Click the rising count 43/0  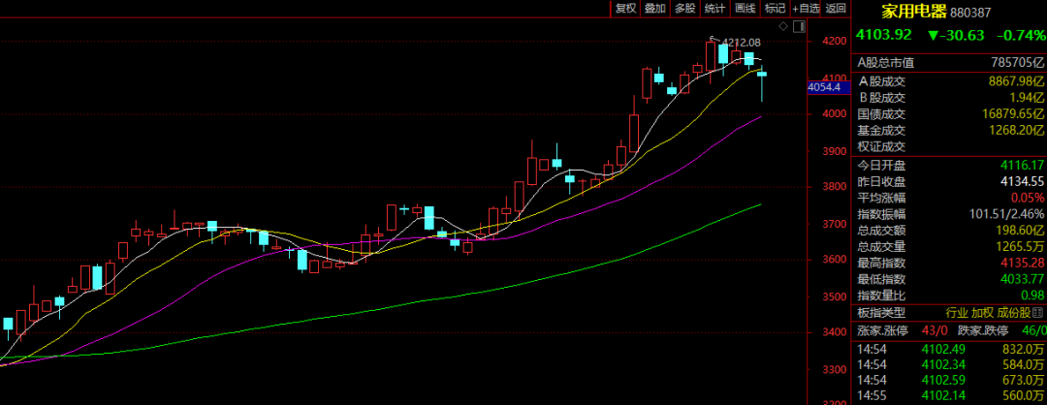[x=935, y=329]
